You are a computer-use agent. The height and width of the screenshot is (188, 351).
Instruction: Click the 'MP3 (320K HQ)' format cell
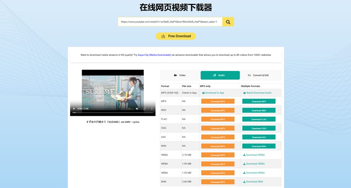tap(170, 93)
